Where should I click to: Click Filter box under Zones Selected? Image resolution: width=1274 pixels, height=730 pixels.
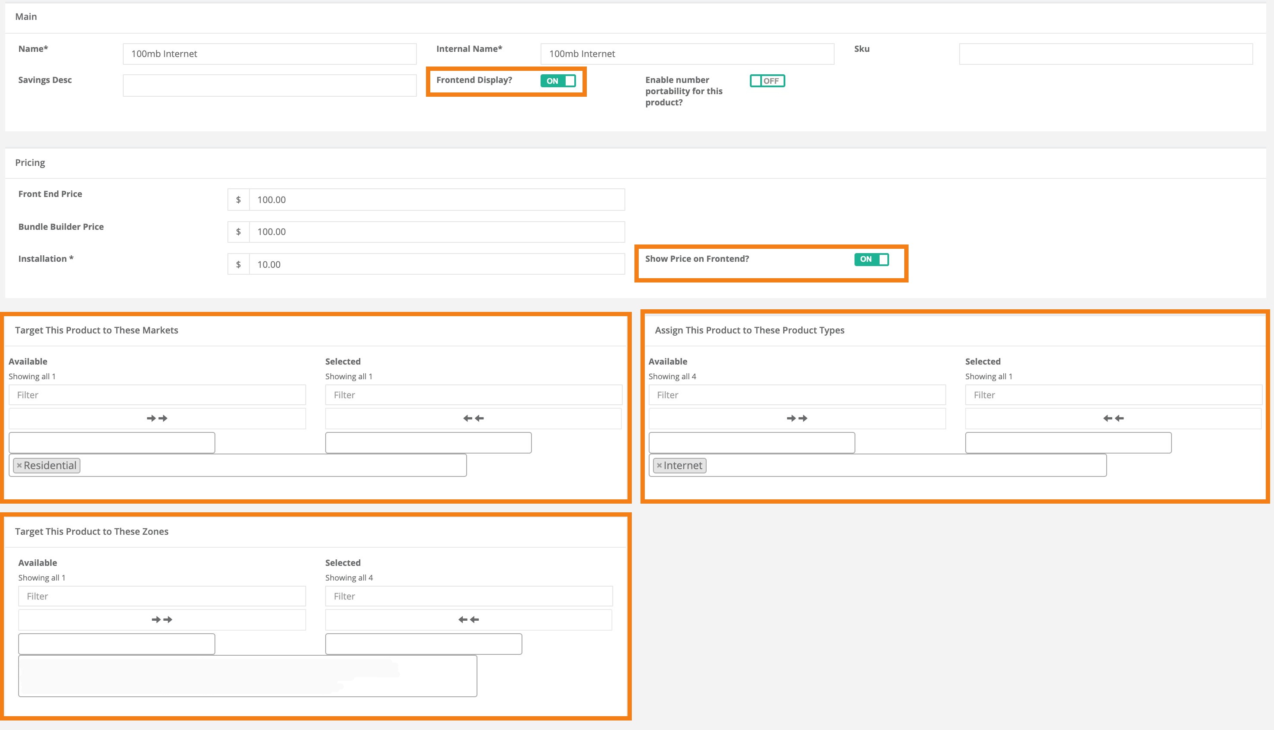[x=468, y=596]
